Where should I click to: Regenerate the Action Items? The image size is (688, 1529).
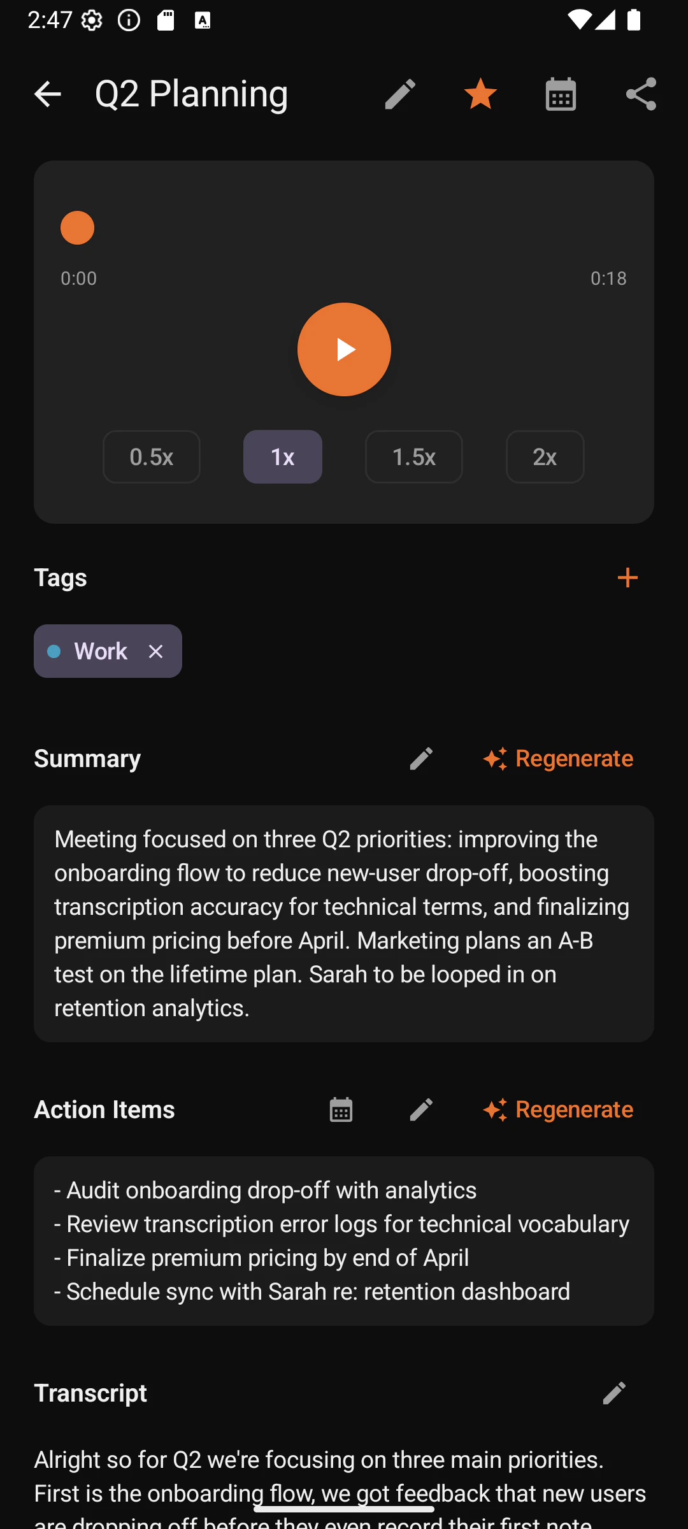click(559, 1110)
